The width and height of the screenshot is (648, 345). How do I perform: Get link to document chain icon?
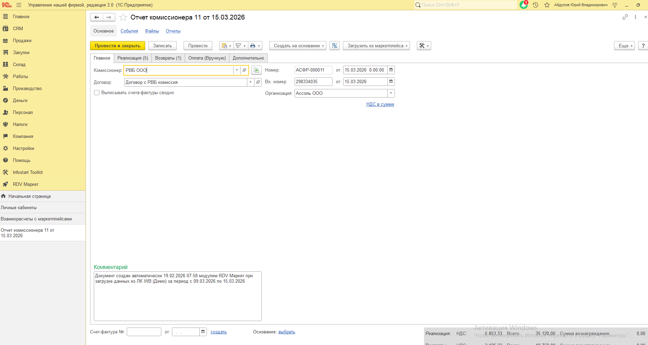click(625, 17)
